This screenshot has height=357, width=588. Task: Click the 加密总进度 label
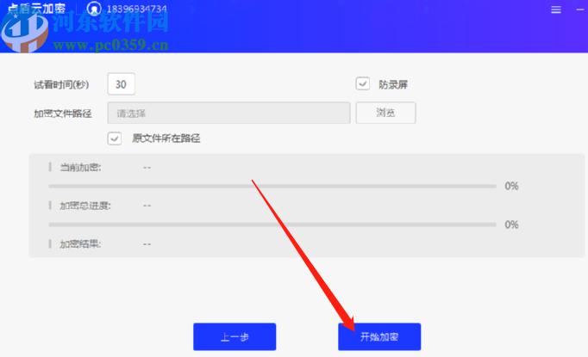coord(85,206)
